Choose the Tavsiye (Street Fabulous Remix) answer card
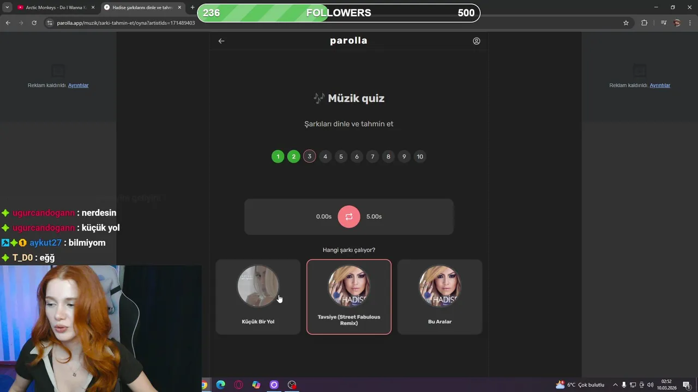The width and height of the screenshot is (698, 392). (349, 297)
